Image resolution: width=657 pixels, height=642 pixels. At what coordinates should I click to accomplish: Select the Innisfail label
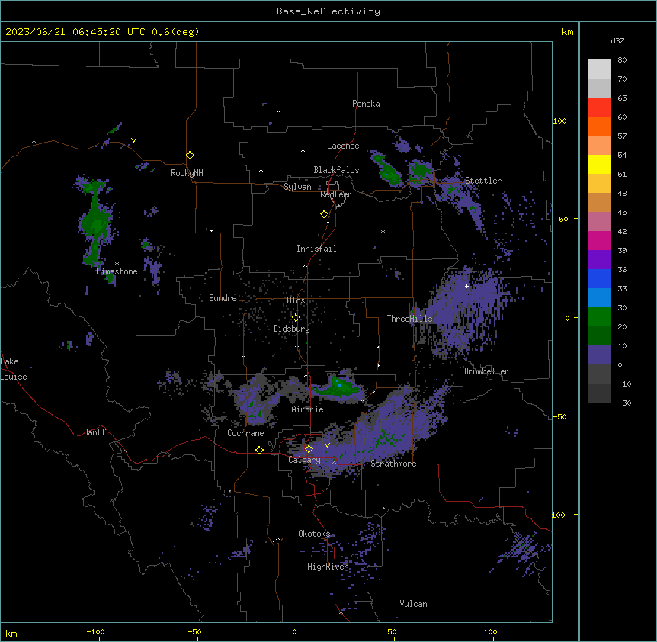[x=316, y=249]
